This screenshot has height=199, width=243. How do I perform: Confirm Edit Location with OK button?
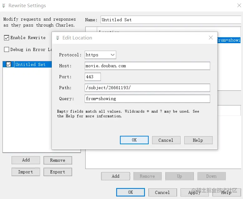tap(134, 140)
